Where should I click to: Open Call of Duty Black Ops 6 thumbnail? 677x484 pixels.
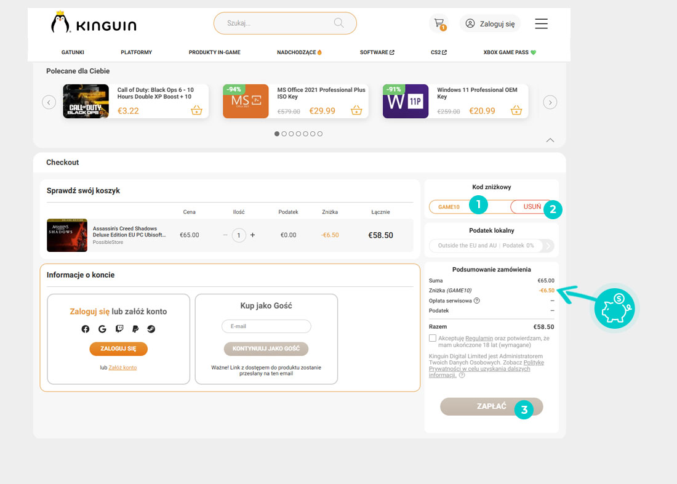(x=86, y=101)
